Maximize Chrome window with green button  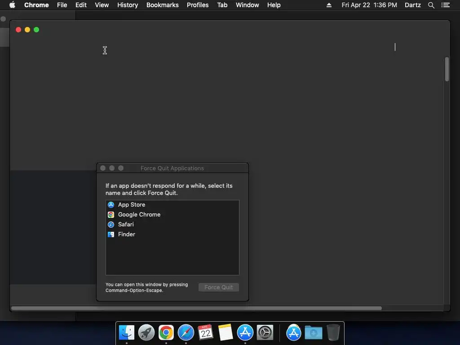click(x=36, y=30)
